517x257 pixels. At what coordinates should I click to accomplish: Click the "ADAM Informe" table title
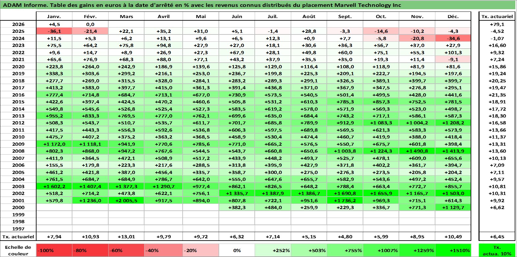[202, 5]
